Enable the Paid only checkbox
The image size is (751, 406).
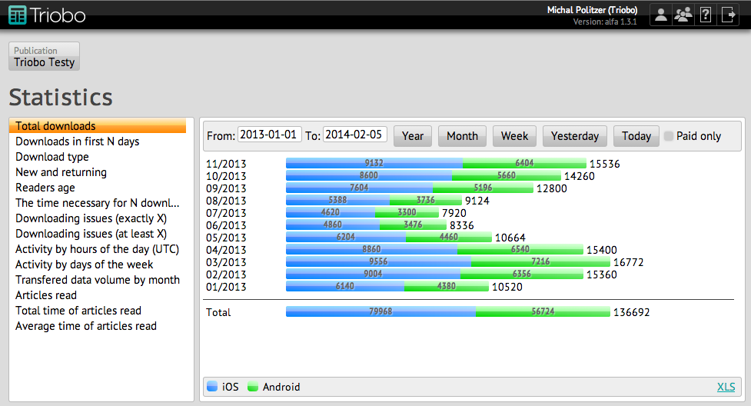(669, 136)
